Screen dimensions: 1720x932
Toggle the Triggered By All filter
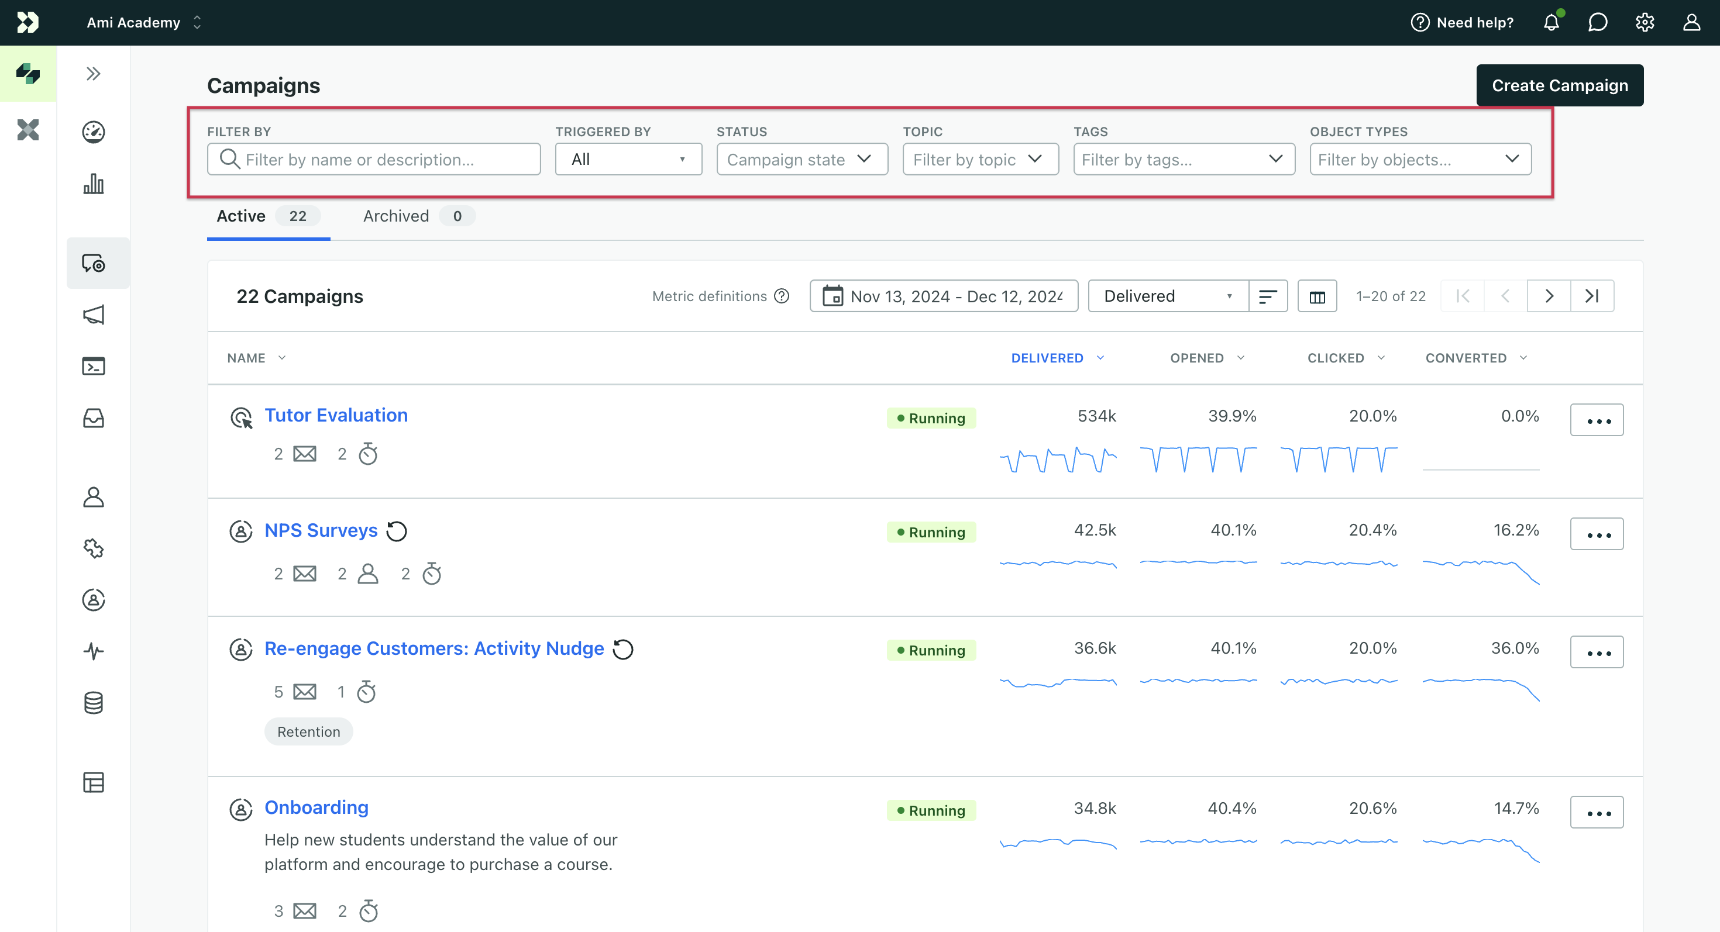click(x=627, y=160)
